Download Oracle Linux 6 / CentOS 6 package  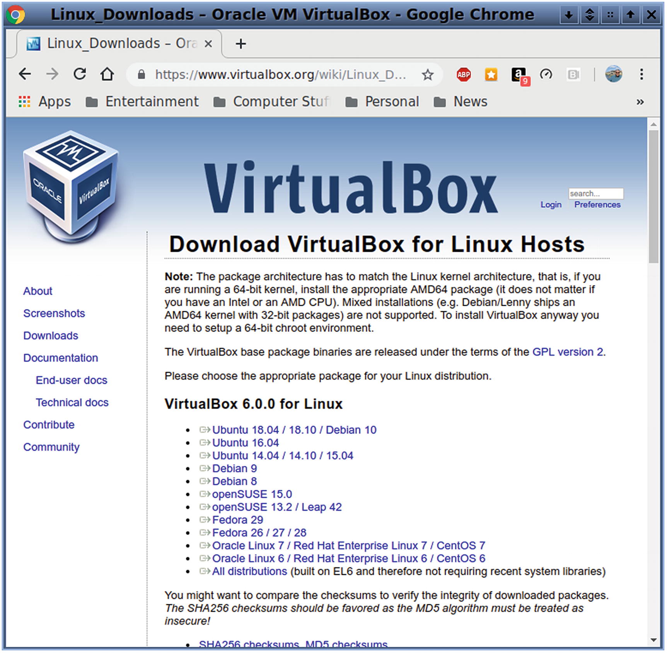tap(348, 558)
